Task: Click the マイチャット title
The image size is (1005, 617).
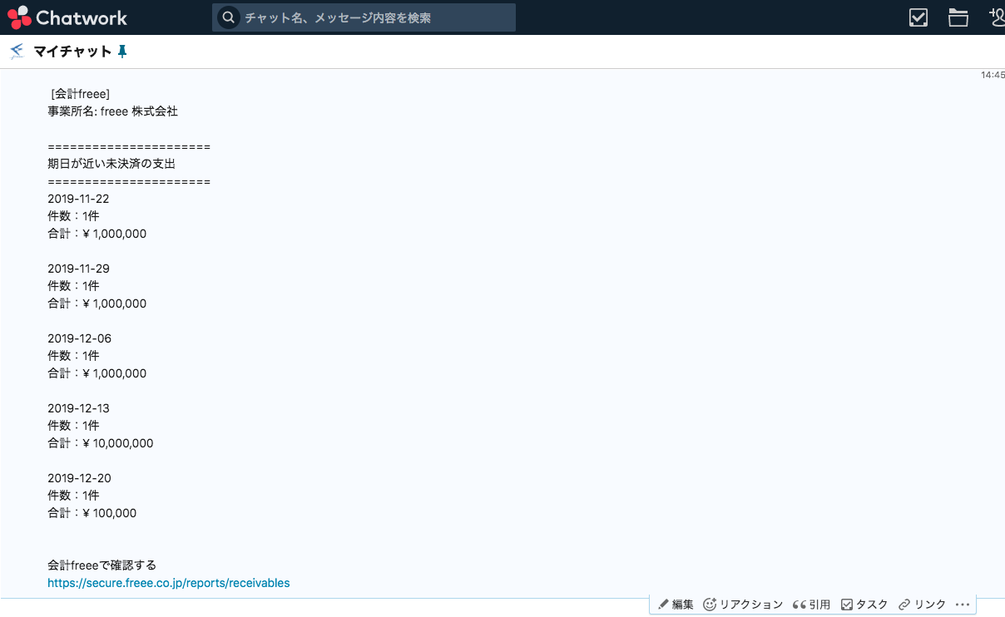Action: tap(72, 52)
